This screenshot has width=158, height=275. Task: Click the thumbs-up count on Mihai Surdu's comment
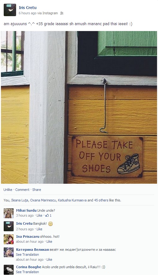coord(48,215)
